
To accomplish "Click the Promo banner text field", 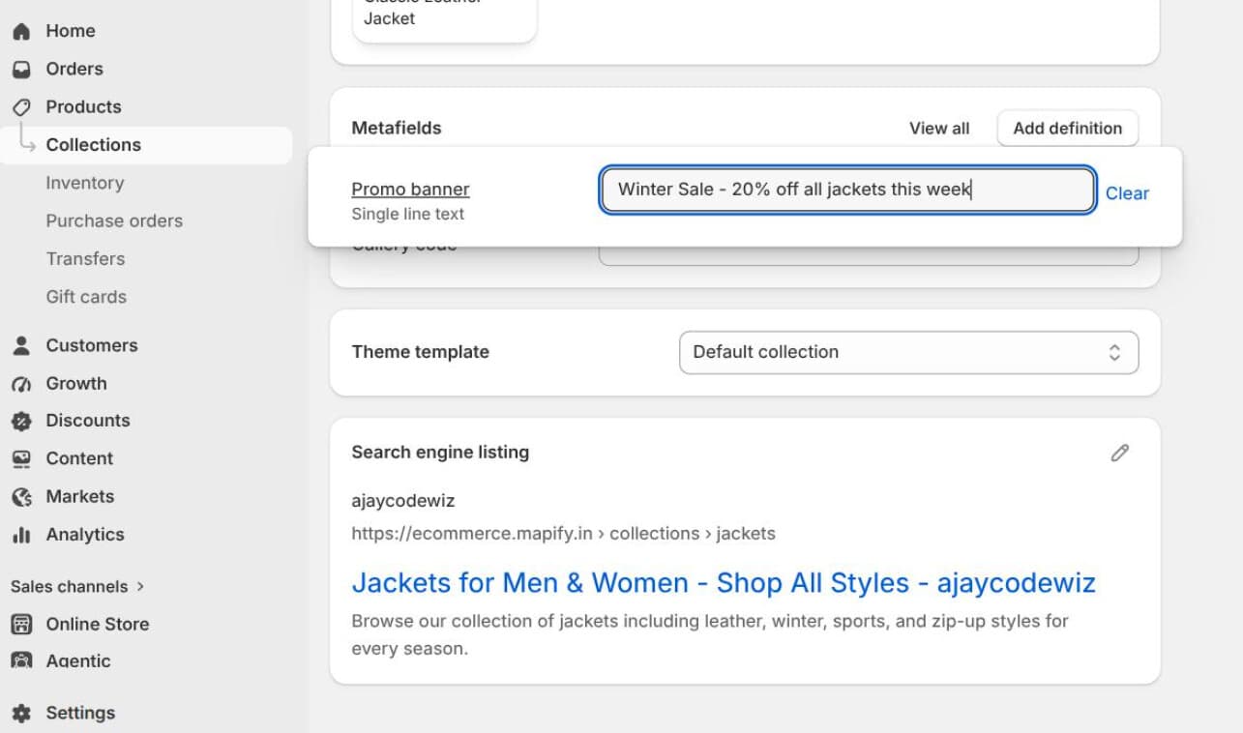I will (x=847, y=190).
